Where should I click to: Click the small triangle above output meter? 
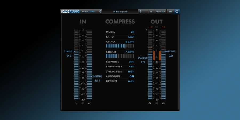pyautogui.click(x=147, y=30)
